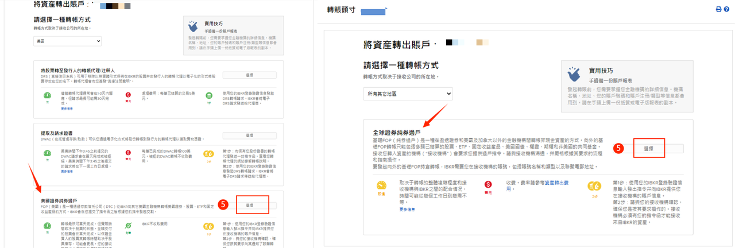Click the red fee icon in DRS section
The image size is (735, 248).
tap(129, 95)
